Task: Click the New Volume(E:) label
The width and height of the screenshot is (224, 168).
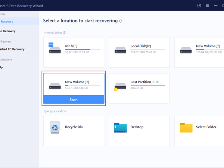Action: point(208,46)
